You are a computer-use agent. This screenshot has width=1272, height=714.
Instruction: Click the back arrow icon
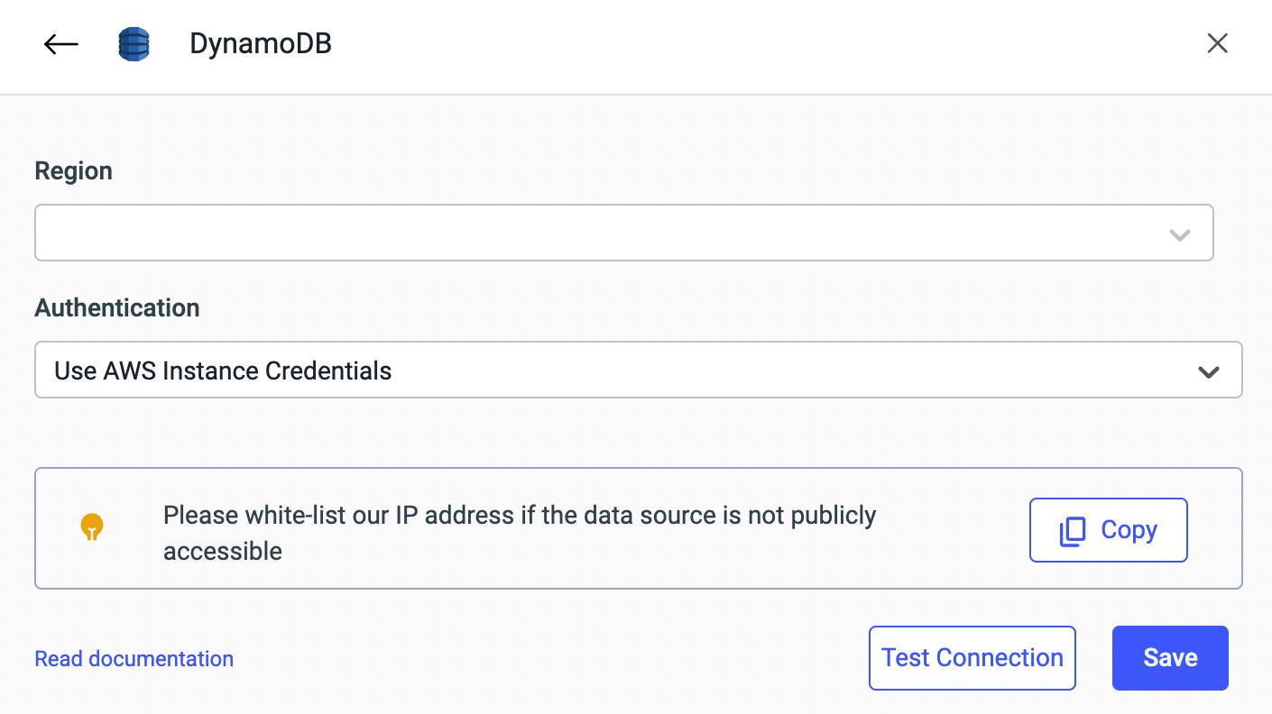point(61,44)
